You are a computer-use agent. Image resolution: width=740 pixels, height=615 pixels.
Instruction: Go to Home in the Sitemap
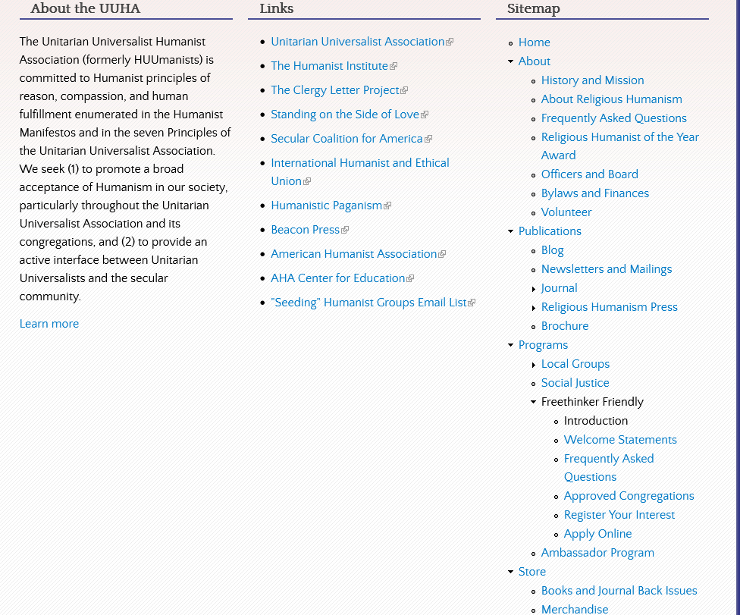point(535,42)
